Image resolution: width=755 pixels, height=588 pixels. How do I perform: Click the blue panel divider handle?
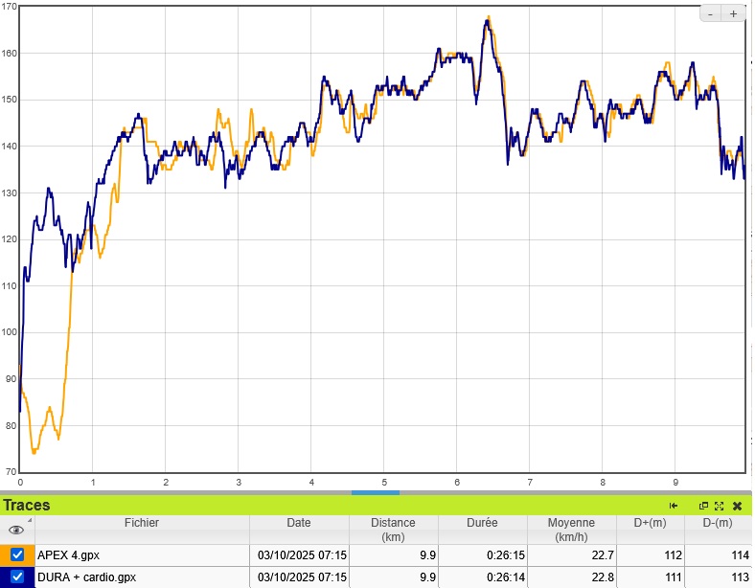376,492
